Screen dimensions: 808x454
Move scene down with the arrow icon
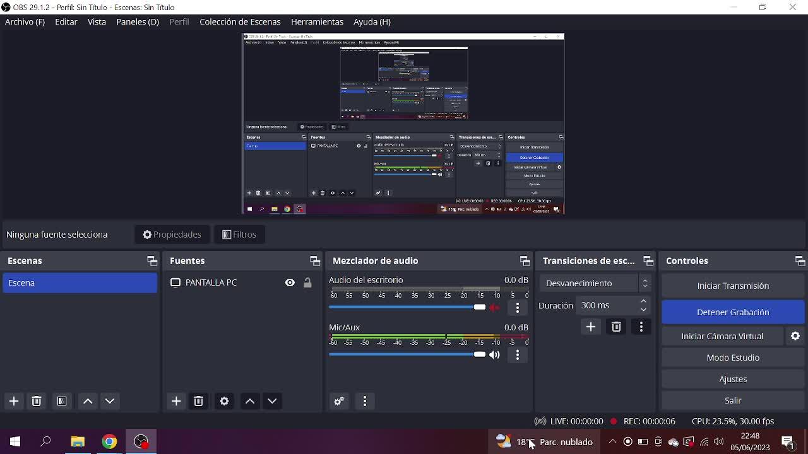(110, 401)
